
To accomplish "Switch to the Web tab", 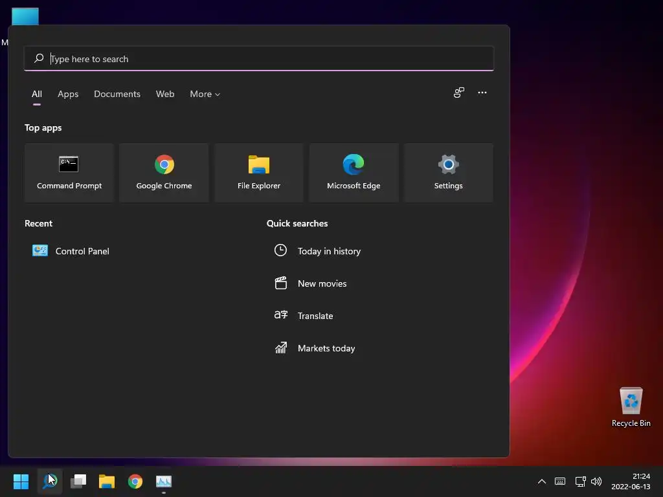I will pos(165,94).
